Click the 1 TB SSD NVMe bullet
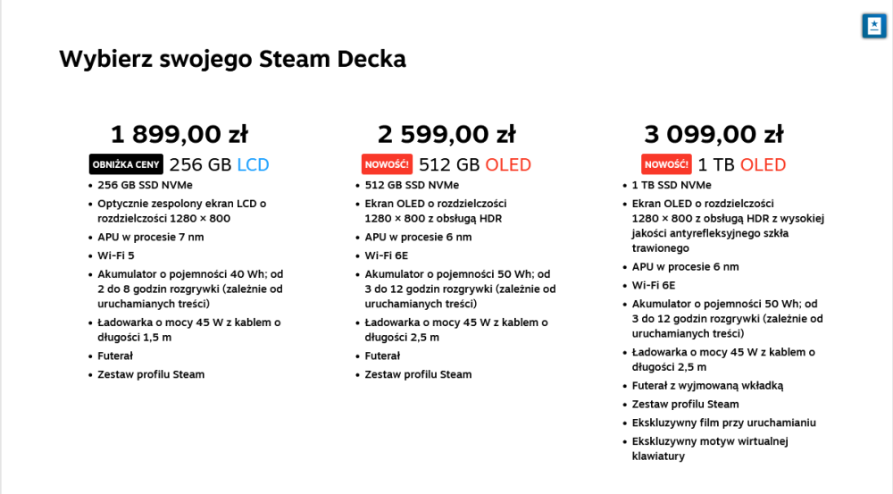The height and width of the screenshot is (494, 893). pyautogui.click(x=672, y=185)
